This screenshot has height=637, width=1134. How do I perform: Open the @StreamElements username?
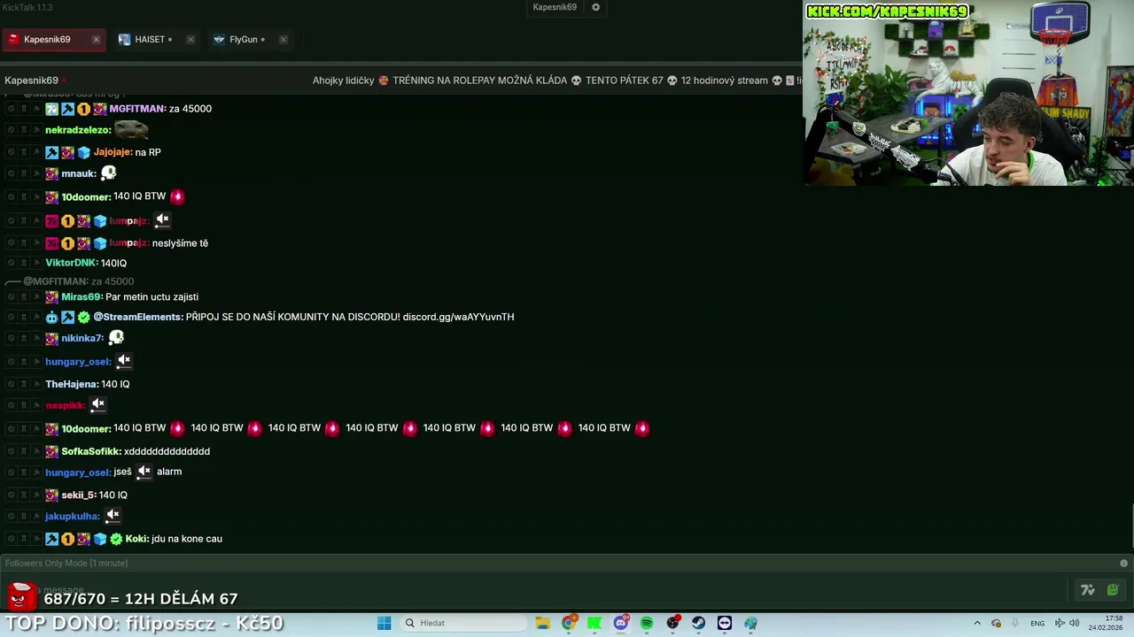click(x=138, y=317)
